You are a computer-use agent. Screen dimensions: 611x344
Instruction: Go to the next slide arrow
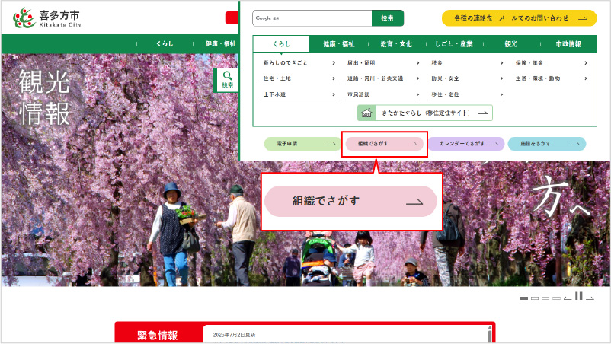pyautogui.click(x=590, y=298)
